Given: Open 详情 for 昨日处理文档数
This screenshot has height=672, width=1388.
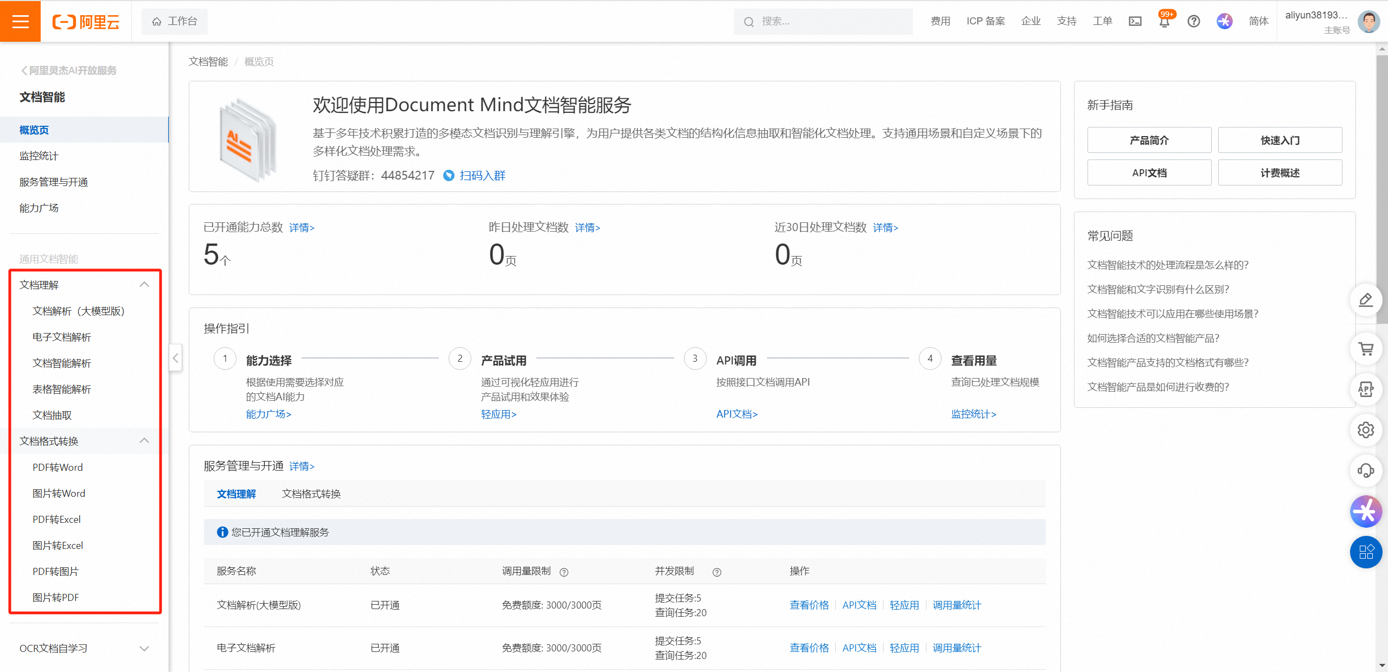Looking at the screenshot, I should 587,227.
